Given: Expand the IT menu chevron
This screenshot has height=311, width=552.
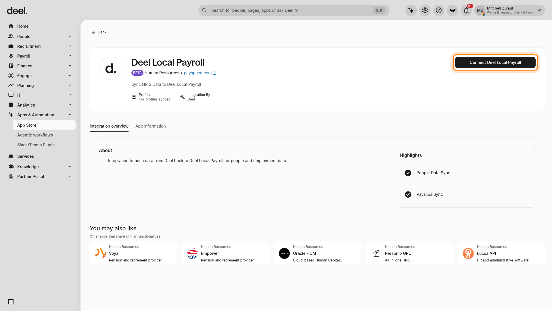Looking at the screenshot, I should [x=70, y=95].
